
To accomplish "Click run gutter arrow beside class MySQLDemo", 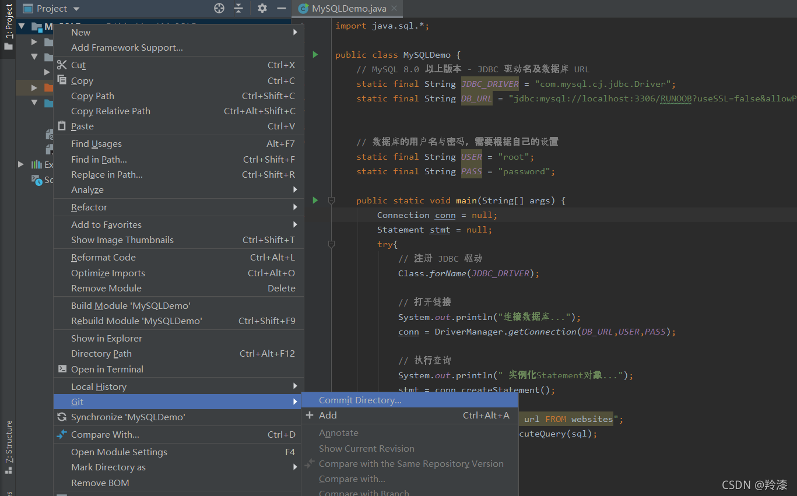I will pos(315,55).
